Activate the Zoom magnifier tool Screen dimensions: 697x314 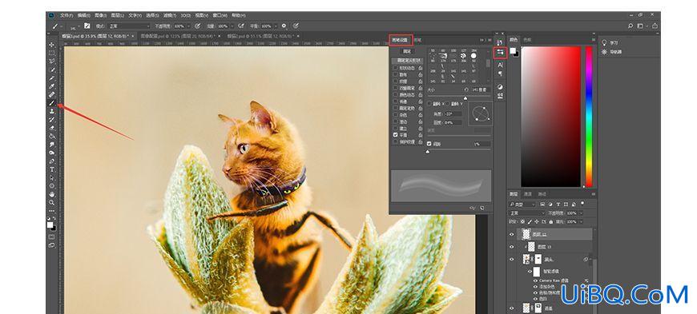(52, 203)
